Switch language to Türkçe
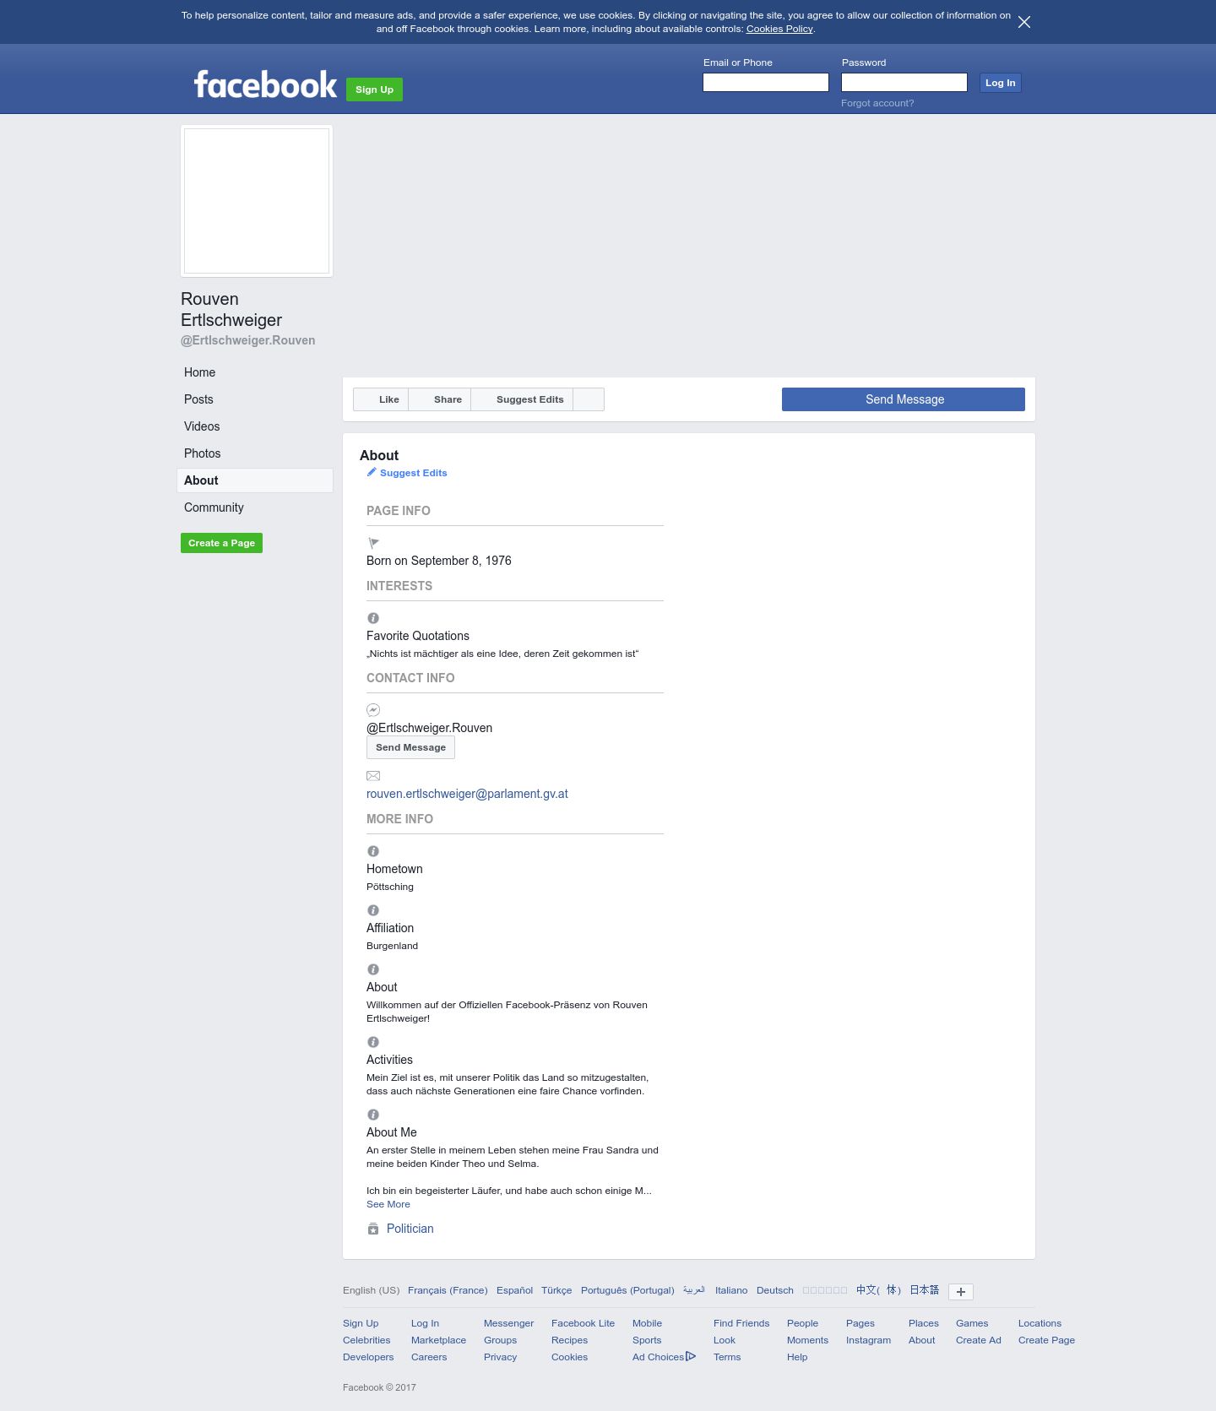The height and width of the screenshot is (1411, 1216). (556, 1290)
